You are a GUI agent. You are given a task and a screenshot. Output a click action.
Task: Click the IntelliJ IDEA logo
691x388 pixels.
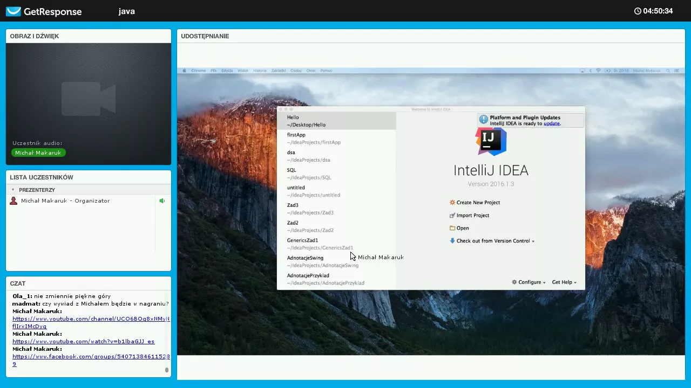coord(491,141)
